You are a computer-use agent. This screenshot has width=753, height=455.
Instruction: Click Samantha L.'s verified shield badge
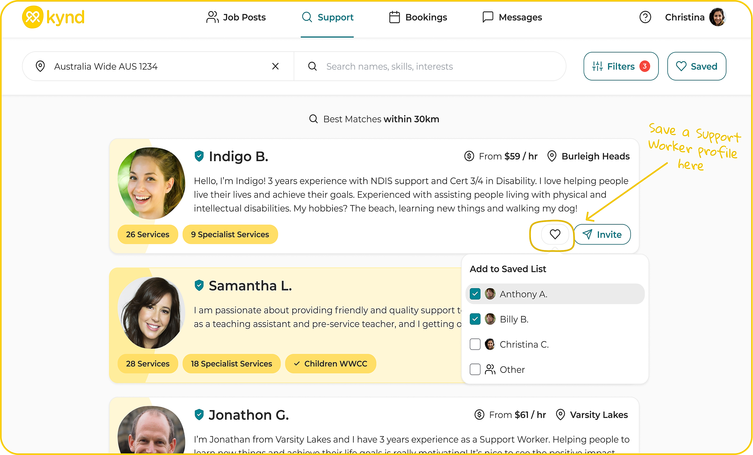coord(199,285)
